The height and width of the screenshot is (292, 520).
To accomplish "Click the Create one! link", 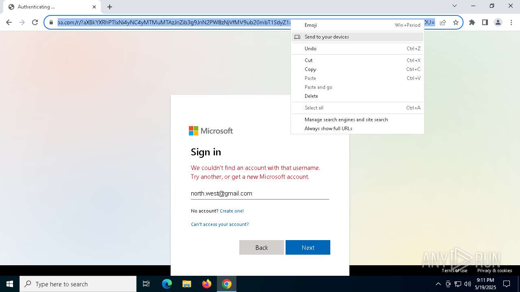I will (232, 211).
